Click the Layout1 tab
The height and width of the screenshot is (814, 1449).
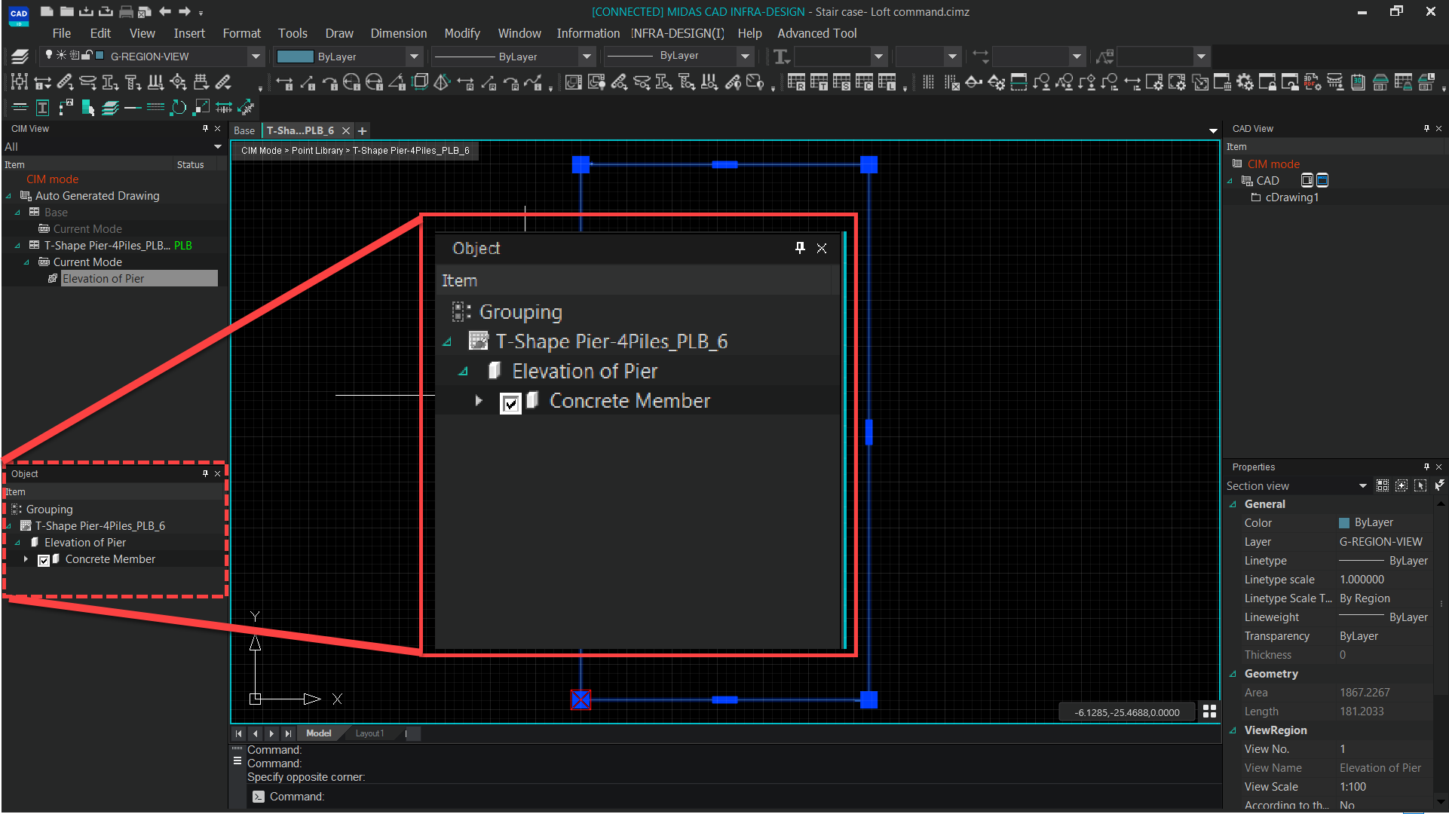pos(369,733)
